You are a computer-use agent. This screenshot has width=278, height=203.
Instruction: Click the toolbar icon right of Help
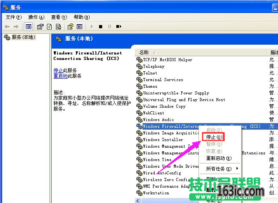pyautogui.click(x=79, y=27)
